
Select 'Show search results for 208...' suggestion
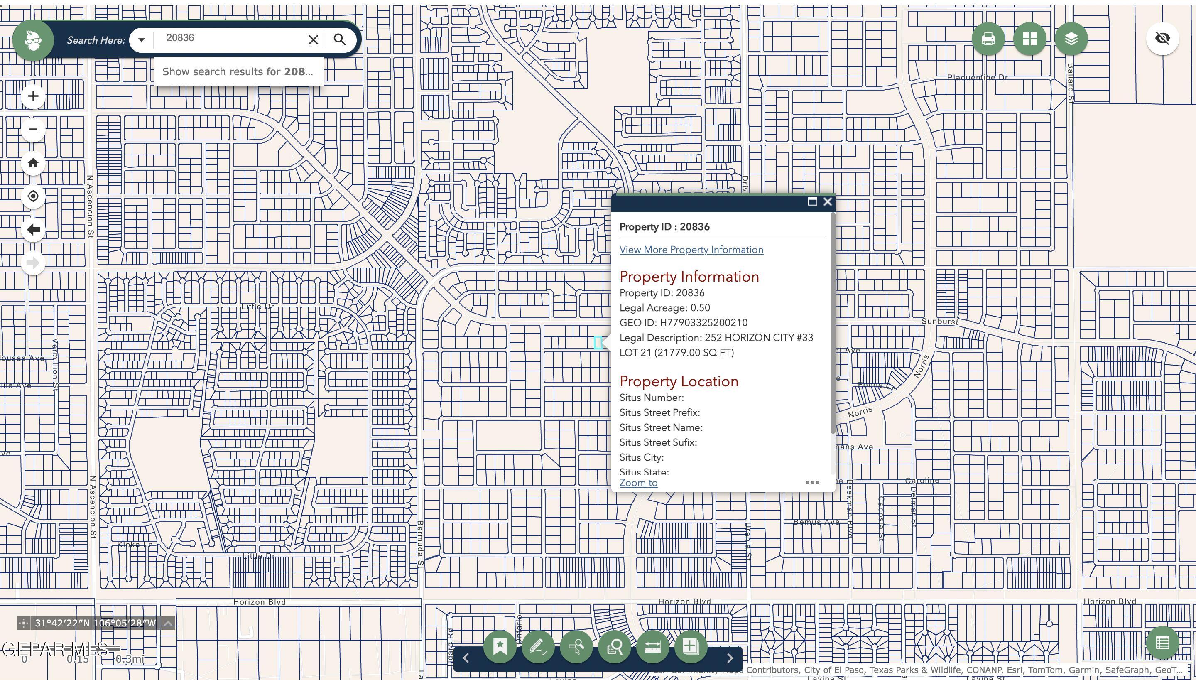click(238, 71)
